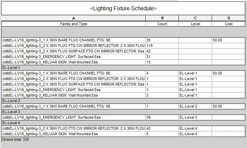Click the Count header cell
The image size is (247, 148).
(x=162, y=24)
